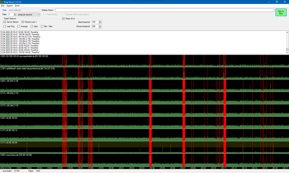
Task: Click the superkabel.de [83.169.183.52] graph label
Action: coord(24,56)
